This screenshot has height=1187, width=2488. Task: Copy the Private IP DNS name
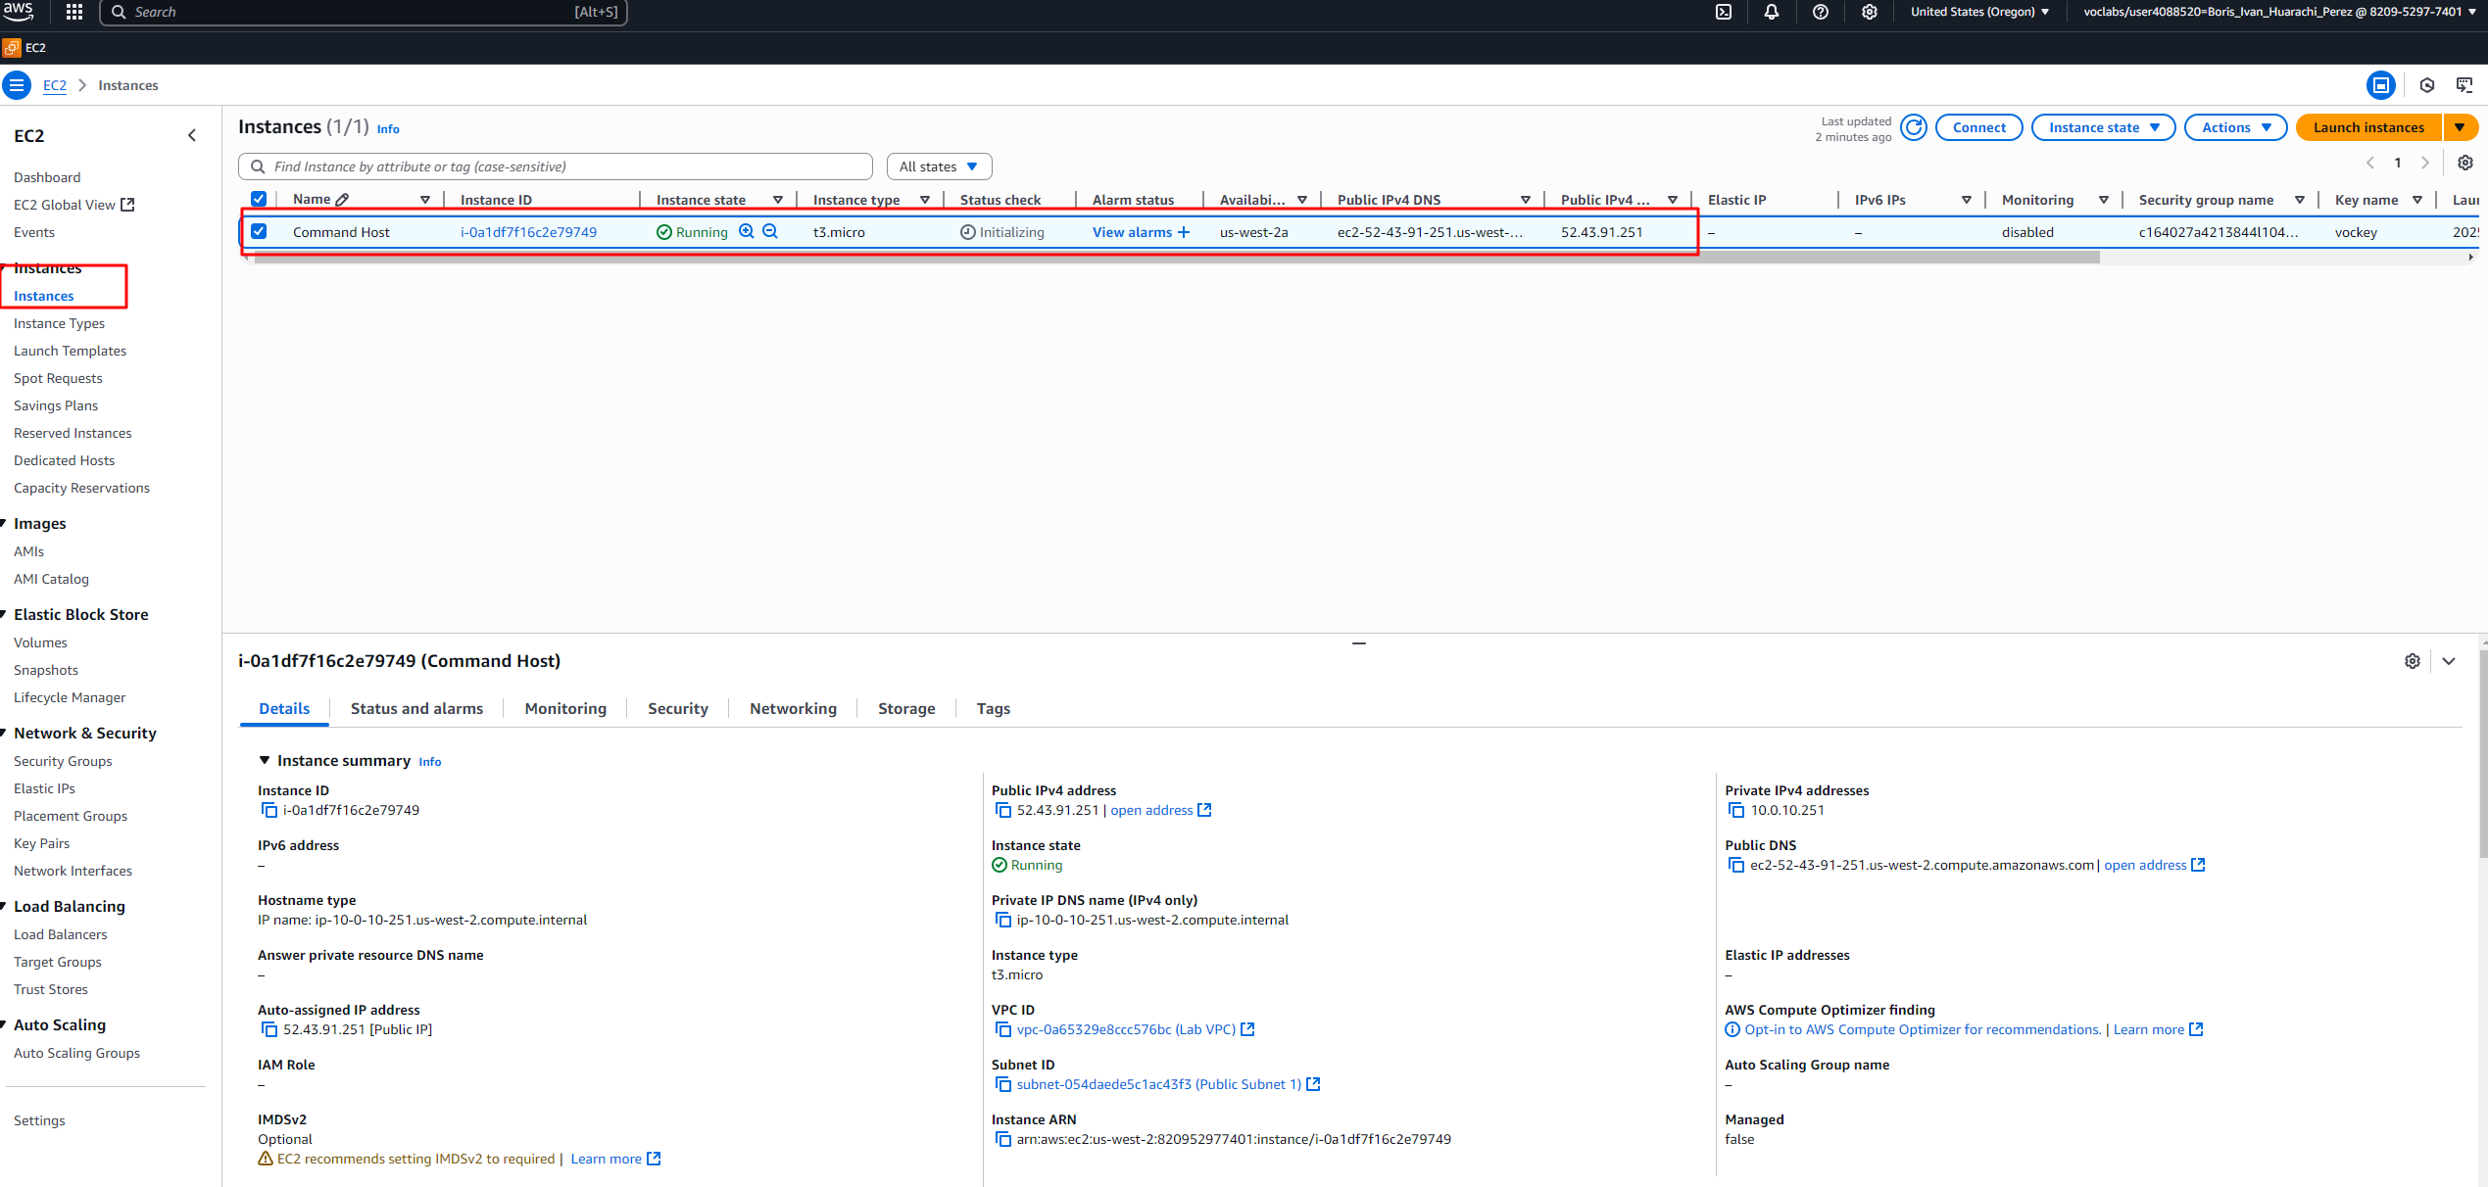tap(1002, 920)
